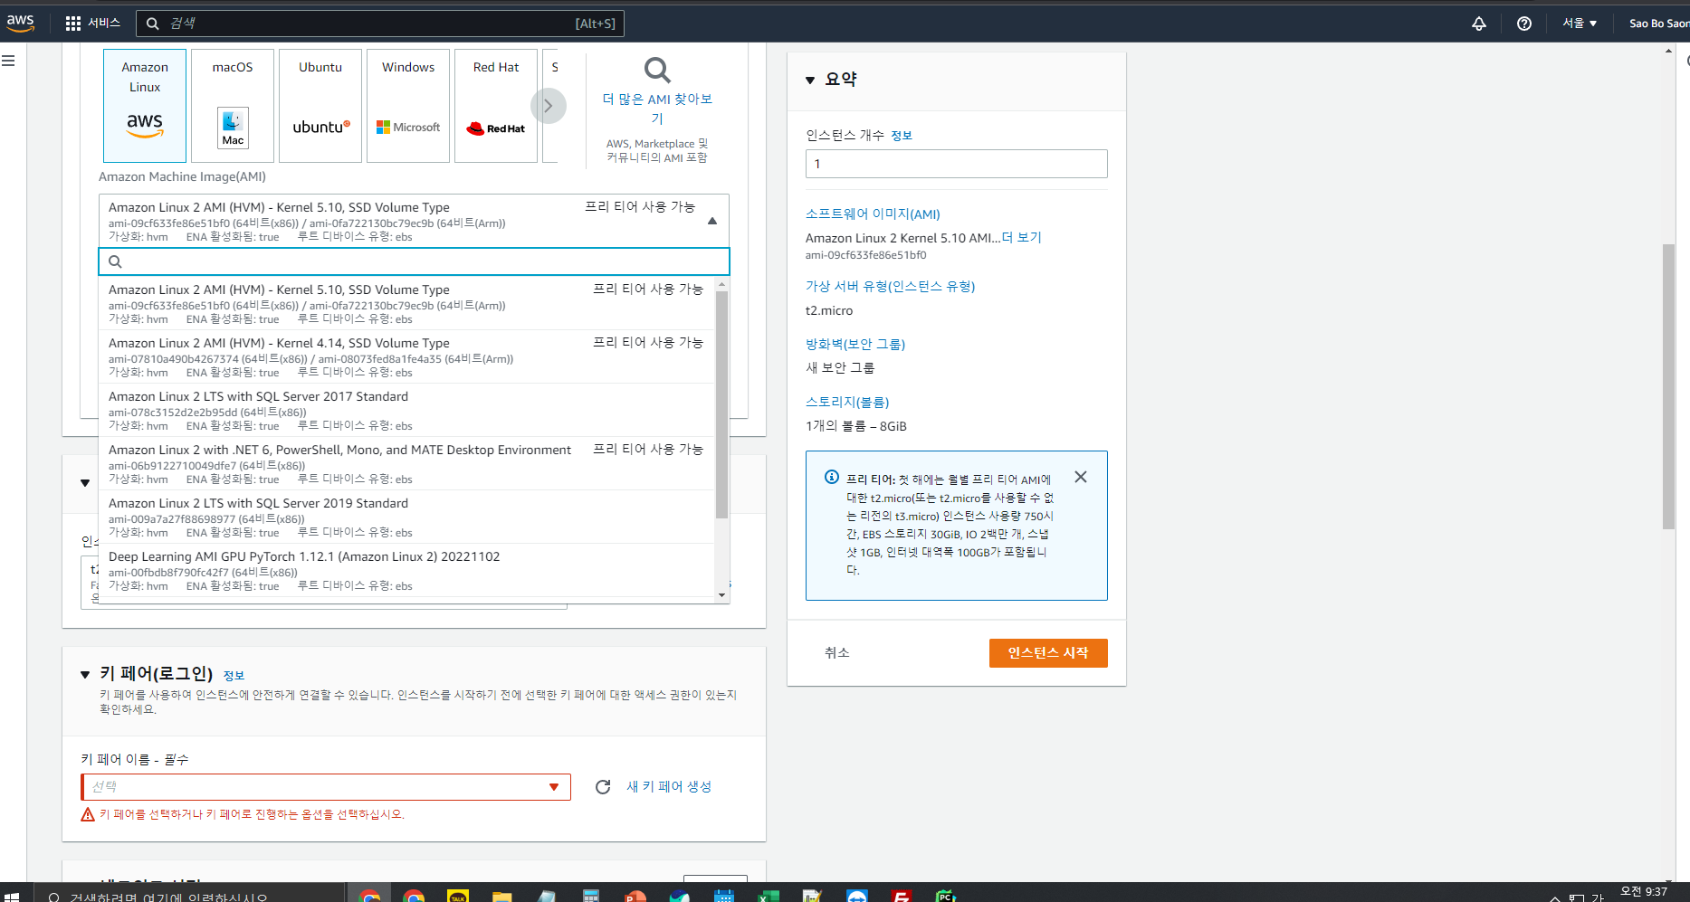Open PowerPoint from the taskbar
Image resolution: width=1690 pixels, height=902 pixels.
(x=635, y=896)
